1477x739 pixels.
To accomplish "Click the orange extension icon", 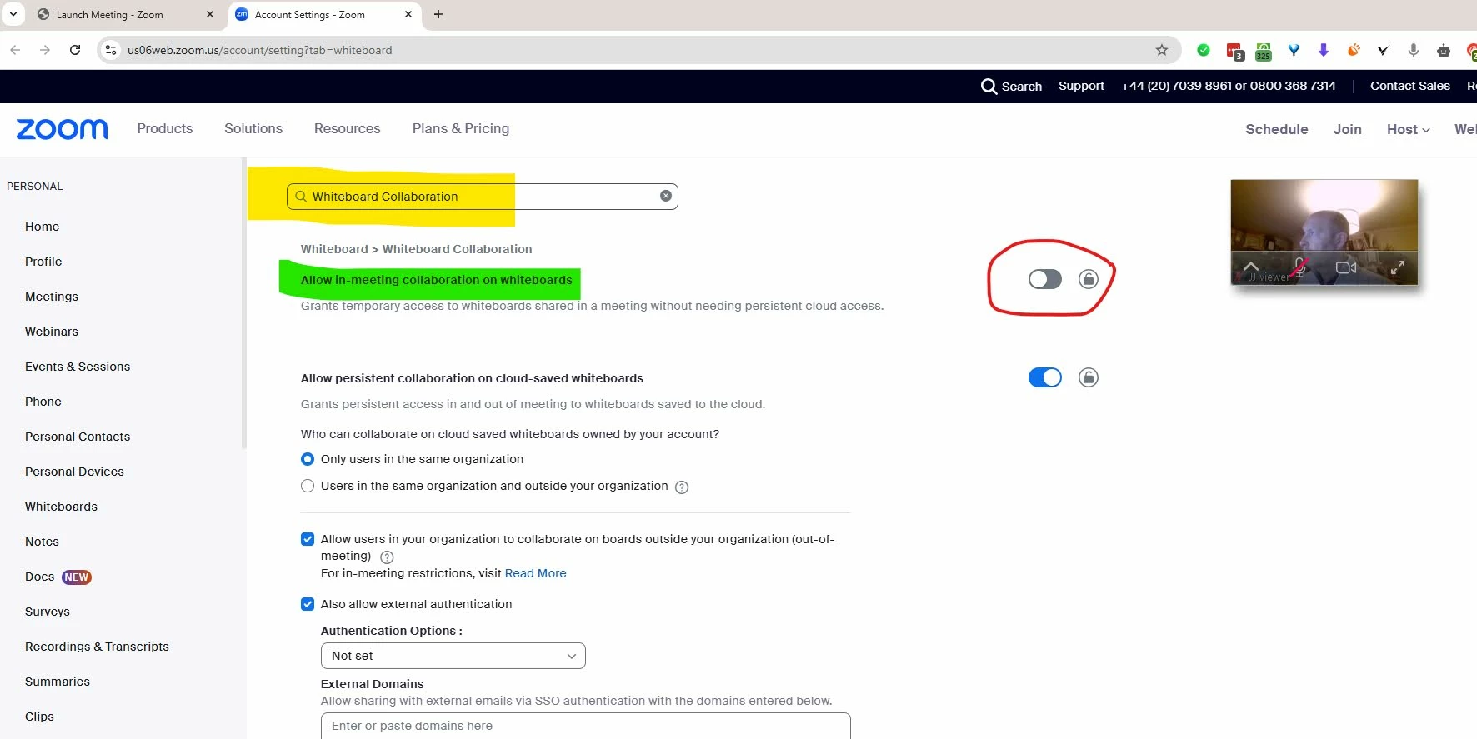I will coord(1354,50).
